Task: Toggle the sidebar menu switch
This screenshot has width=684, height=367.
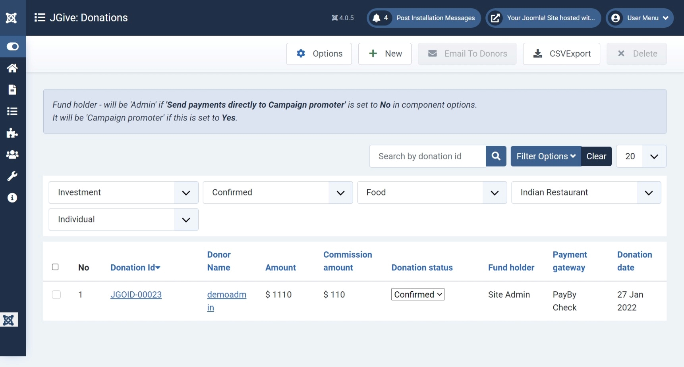Action: tap(12, 47)
